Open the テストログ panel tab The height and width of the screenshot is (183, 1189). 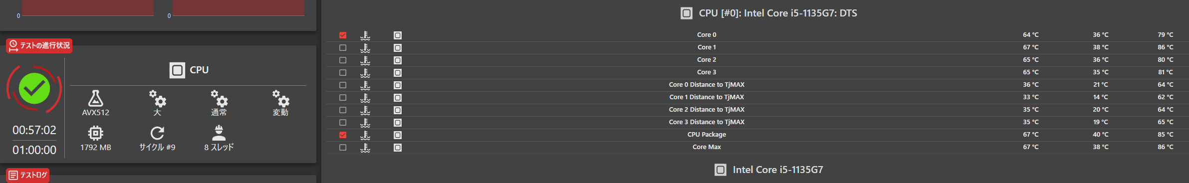click(28, 175)
